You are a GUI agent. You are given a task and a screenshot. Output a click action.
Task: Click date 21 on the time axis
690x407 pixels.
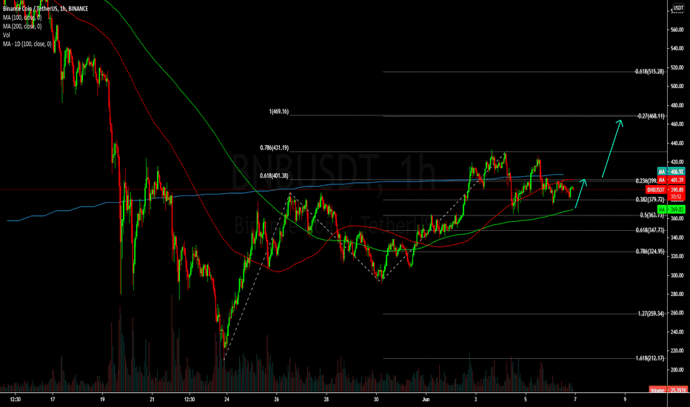click(152, 400)
